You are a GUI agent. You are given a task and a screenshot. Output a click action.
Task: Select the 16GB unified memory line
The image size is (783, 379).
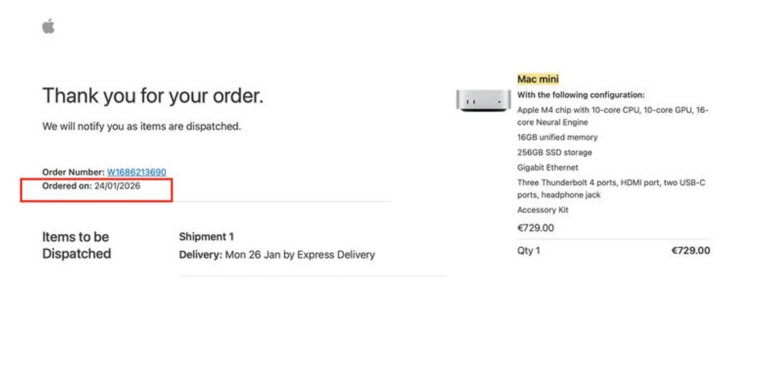pos(557,138)
